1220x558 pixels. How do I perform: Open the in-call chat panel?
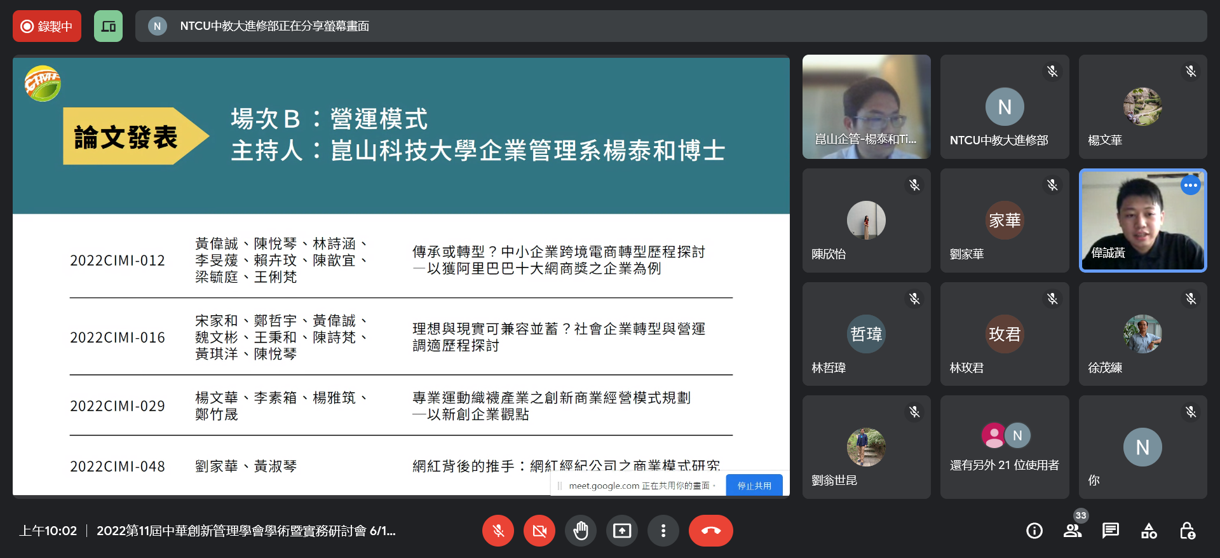1111,531
